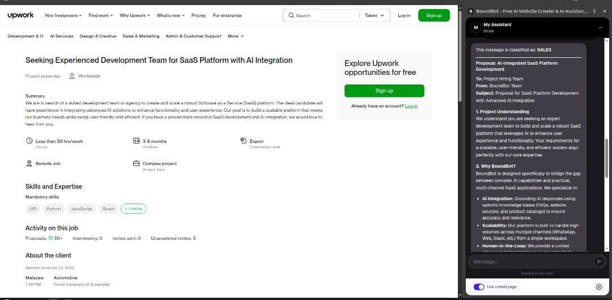Click the Upwork logo
Screen dimensions: 612x300
(x=20, y=15)
